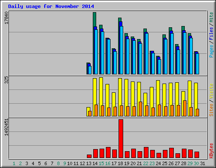Click day 21 on the x-axis
The width and height of the screenshot is (216, 168).
(x=139, y=163)
